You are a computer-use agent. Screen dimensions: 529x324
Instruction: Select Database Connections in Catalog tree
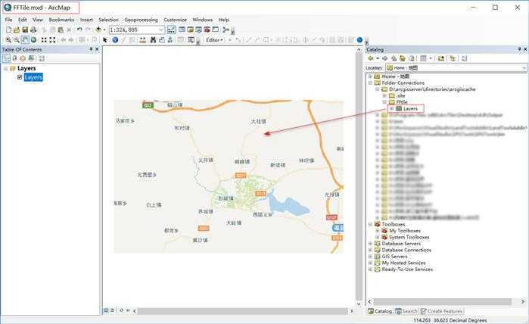point(406,250)
